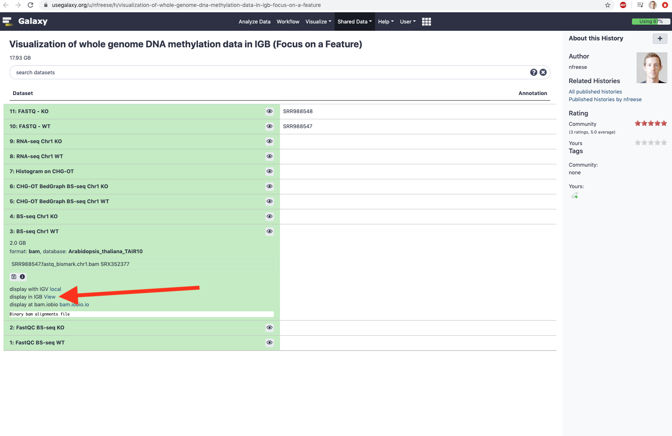The image size is (672, 436).
Task: Click the search help question mark icon
Action: (x=533, y=72)
